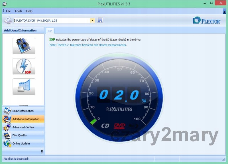Viewport: 228px width, 164px height.
Task: Expand the navigation pane overflow chevron
Action: pyautogui.click(x=42, y=151)
